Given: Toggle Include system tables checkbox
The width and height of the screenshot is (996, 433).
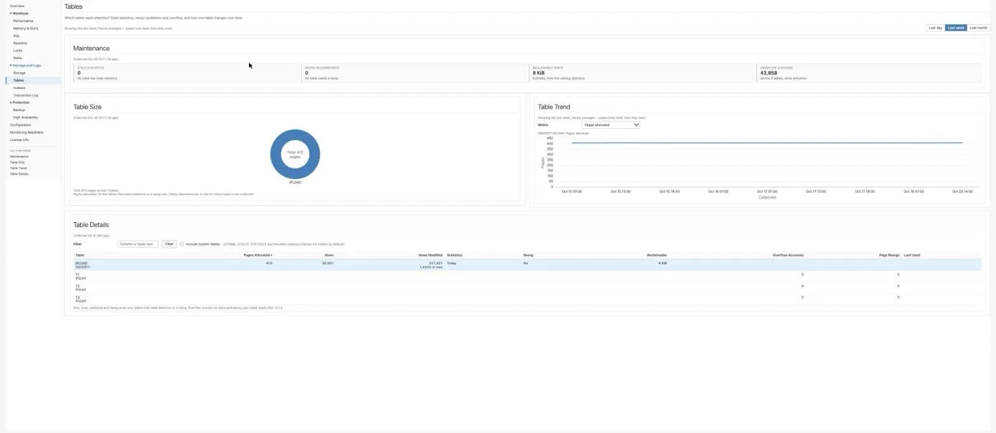Looking at the screenshot, I should [182, 244].
